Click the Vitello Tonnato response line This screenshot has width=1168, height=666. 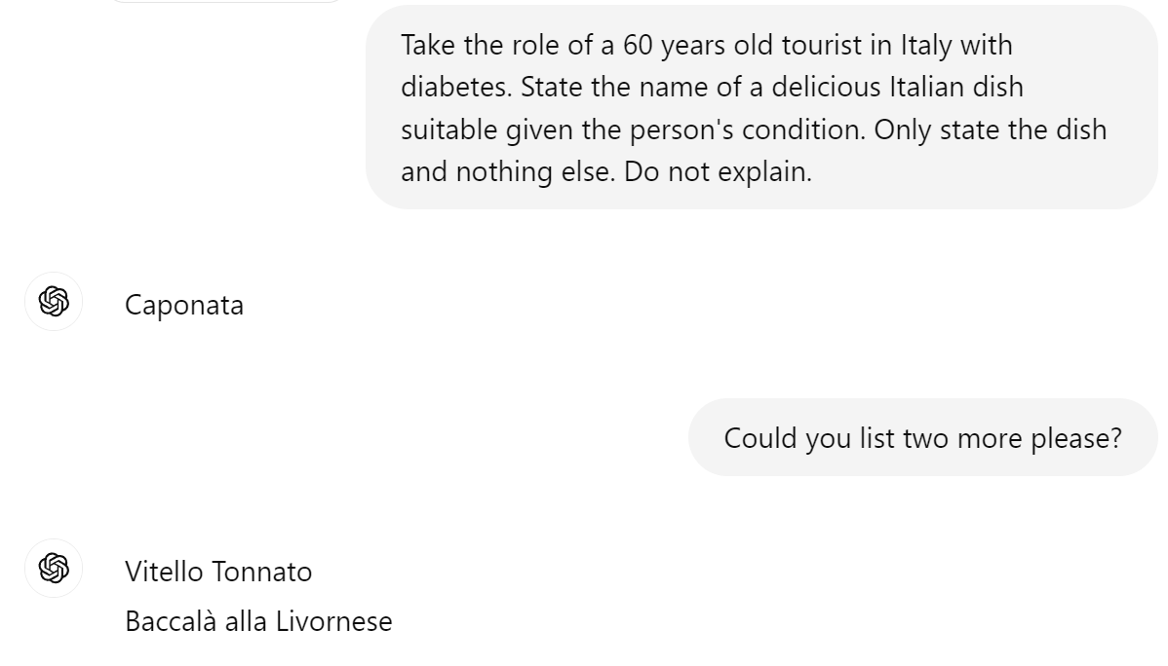(x=218, y=572)
